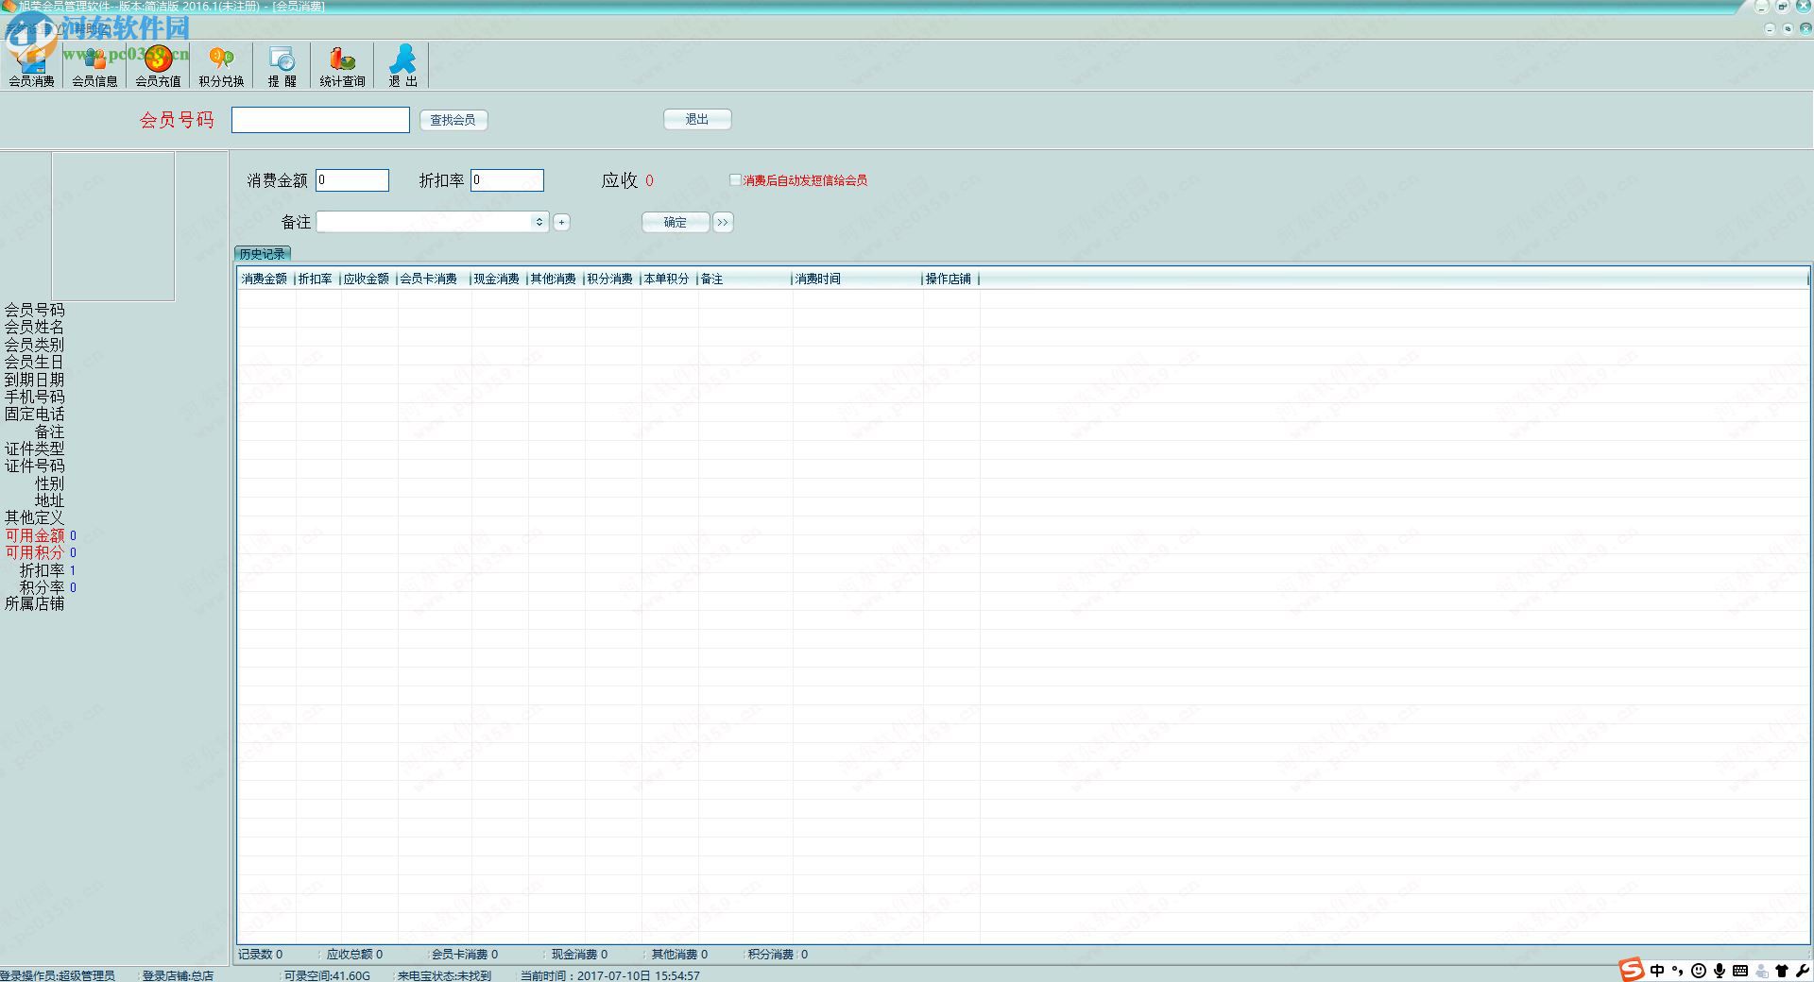The height and width of the screenshot is (982, 1814).
Task: Toggle the Sogou punctuation mode icon
Action: [x=1677, y=971]
